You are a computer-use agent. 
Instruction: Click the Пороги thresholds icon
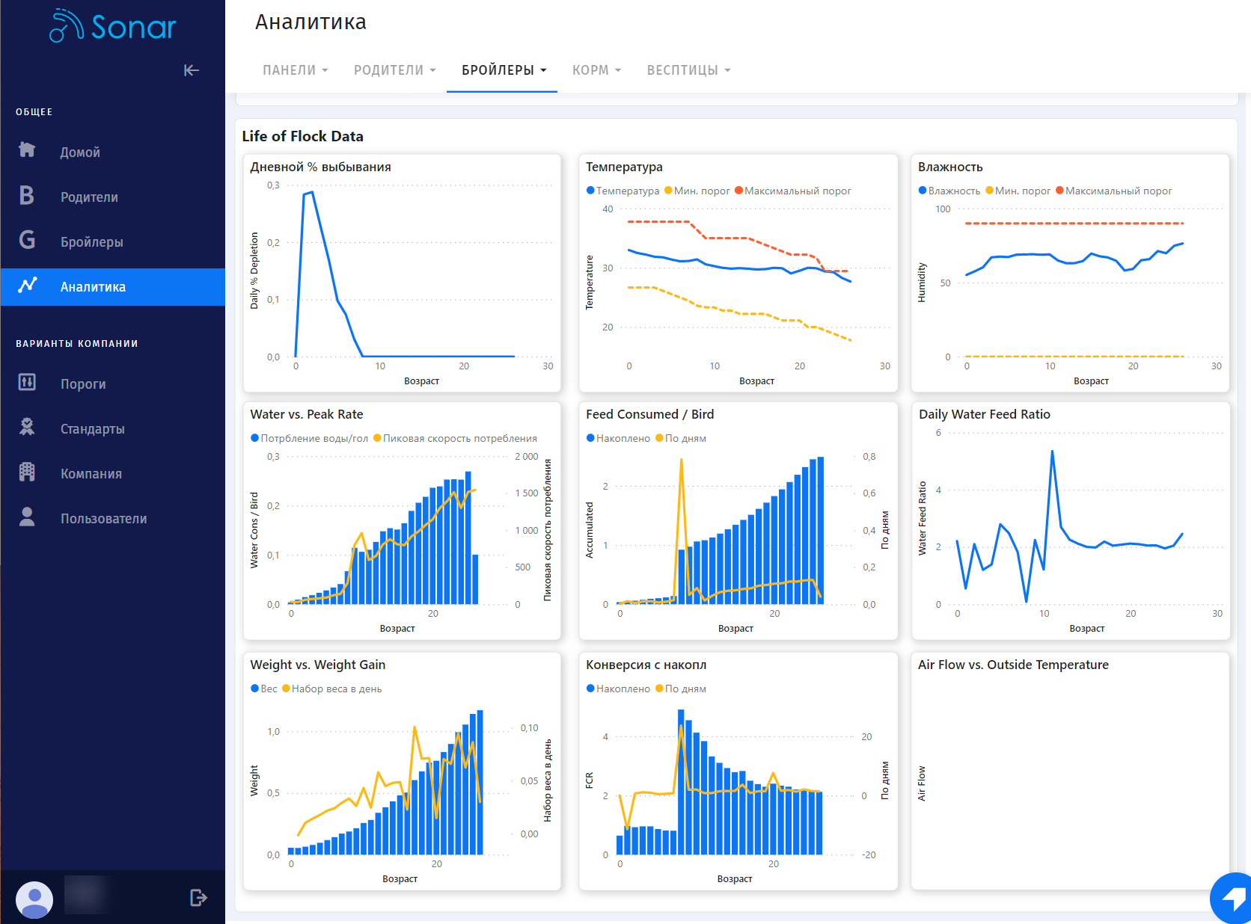coord(27,382)
